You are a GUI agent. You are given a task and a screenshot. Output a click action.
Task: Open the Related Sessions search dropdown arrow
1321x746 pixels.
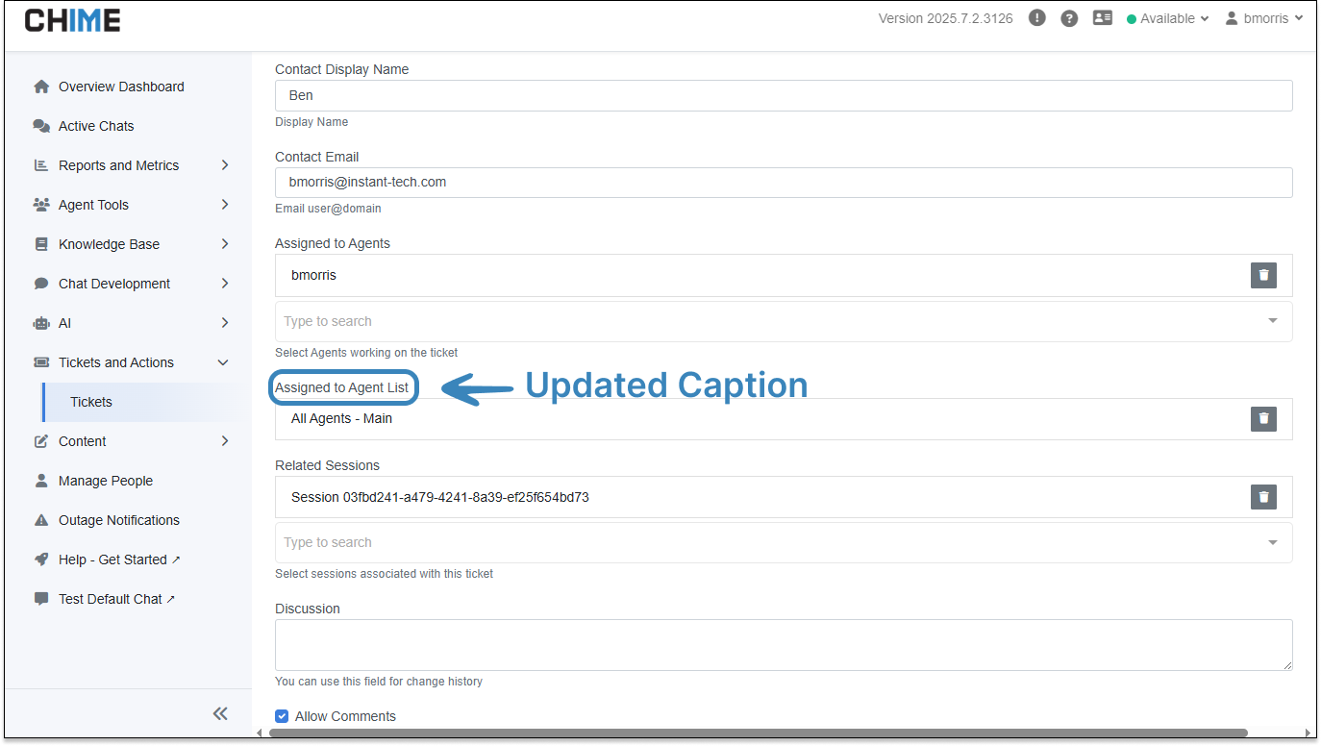(1273, 542)
